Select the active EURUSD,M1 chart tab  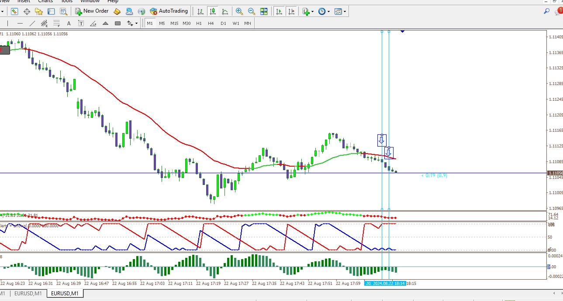[x=65, y=294]
